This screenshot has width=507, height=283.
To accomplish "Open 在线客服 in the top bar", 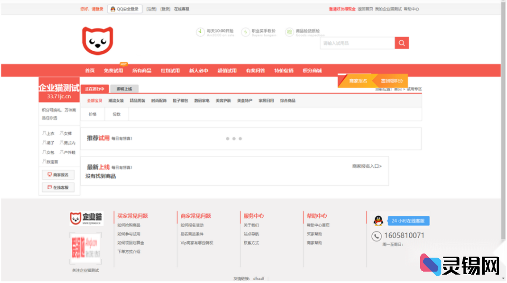I will (182, 9).
